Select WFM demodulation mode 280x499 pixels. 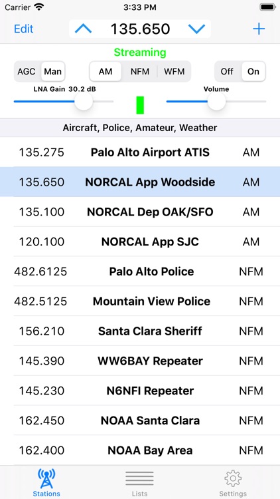[175, 71]
